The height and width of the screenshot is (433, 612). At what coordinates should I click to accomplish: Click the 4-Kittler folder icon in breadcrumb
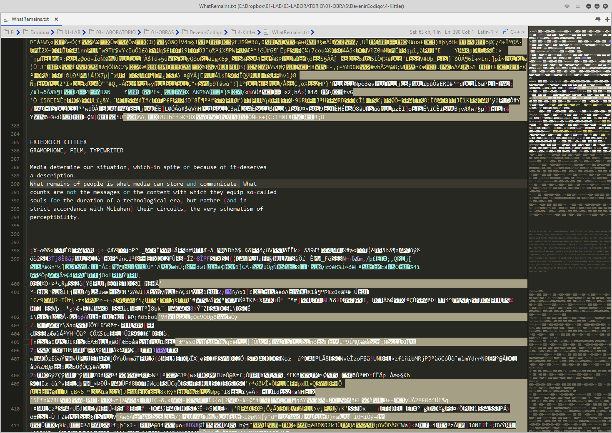233,32
